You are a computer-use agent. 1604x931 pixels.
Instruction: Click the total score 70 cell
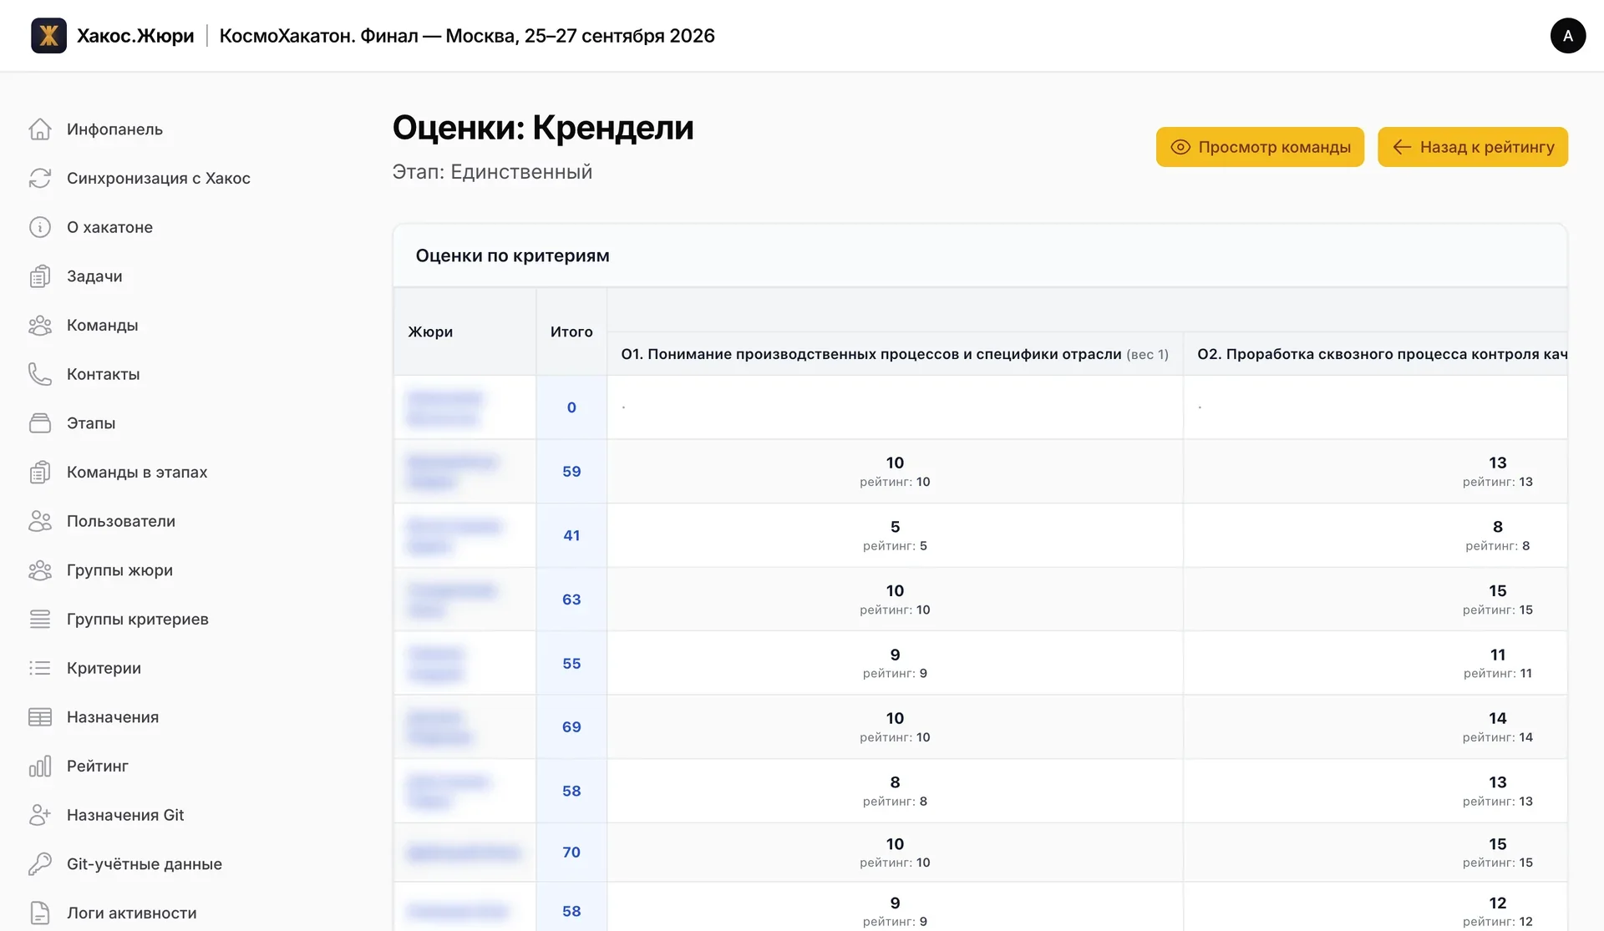[571, 853]
